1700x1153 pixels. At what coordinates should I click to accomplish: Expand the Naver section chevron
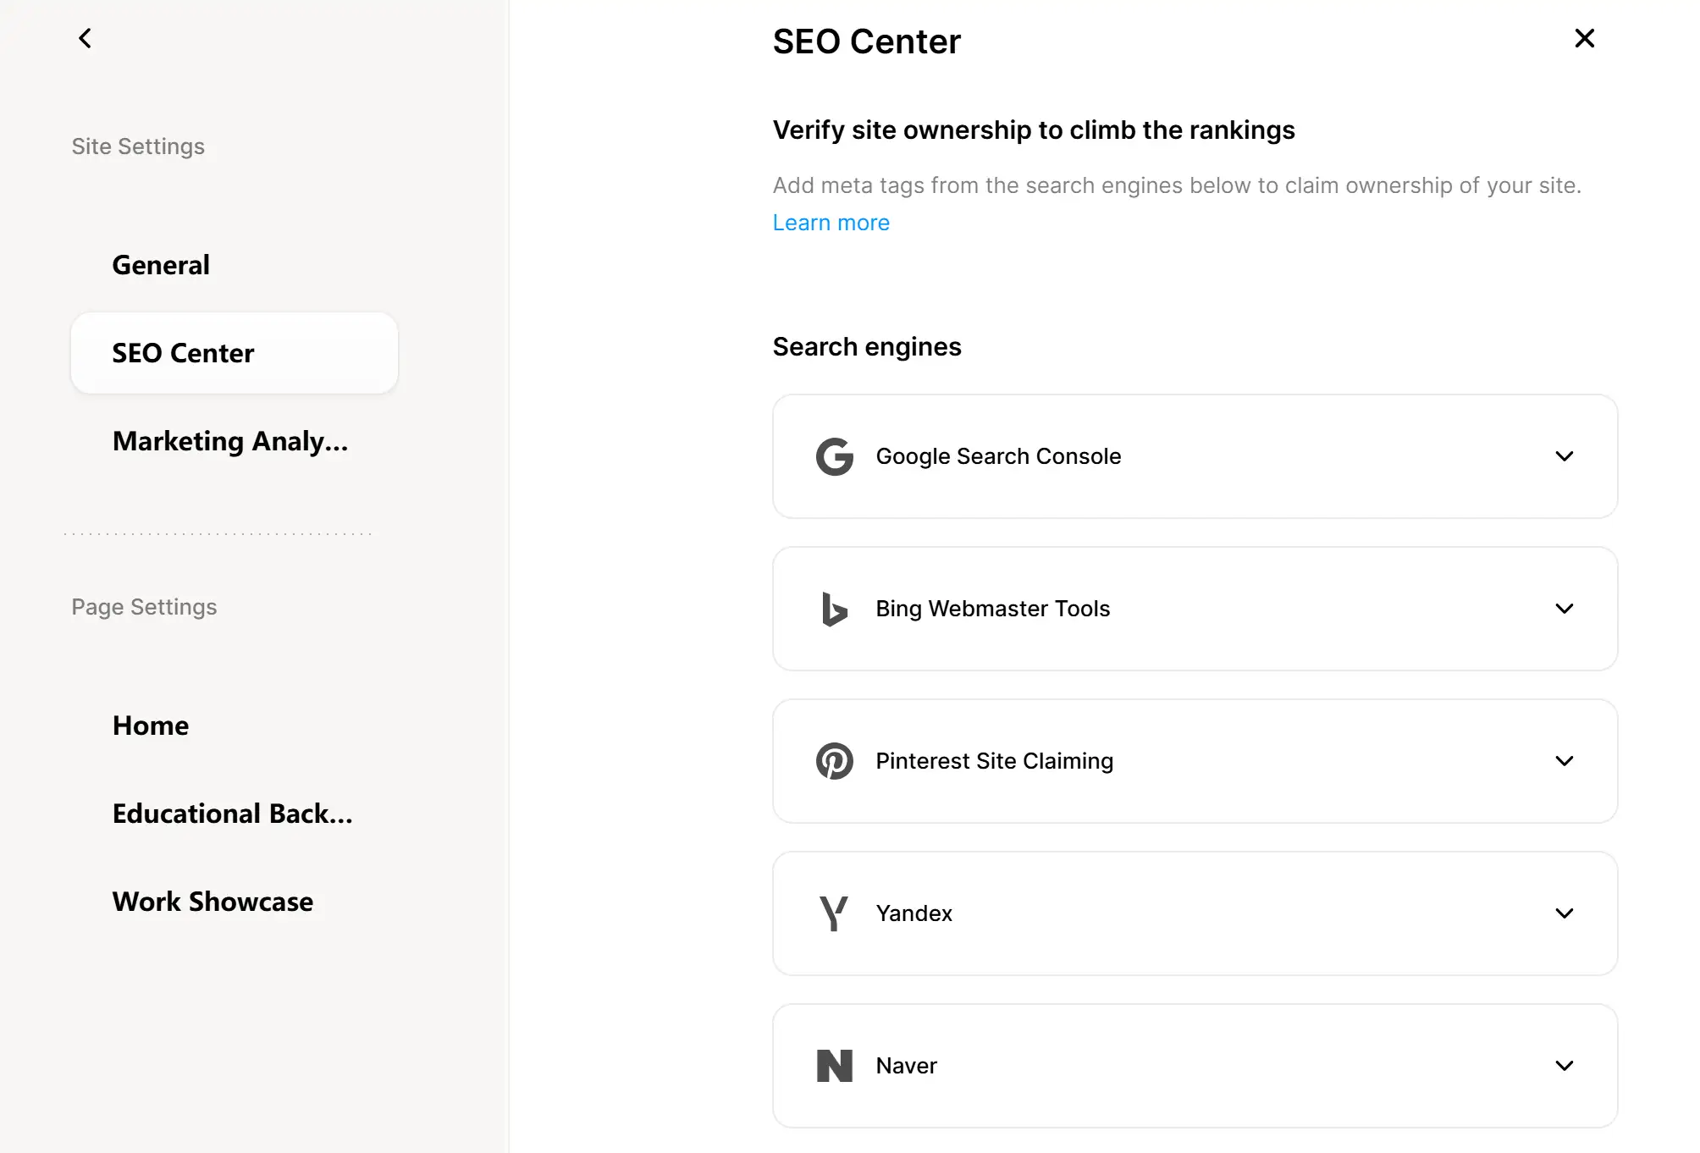(1564, 1066)
